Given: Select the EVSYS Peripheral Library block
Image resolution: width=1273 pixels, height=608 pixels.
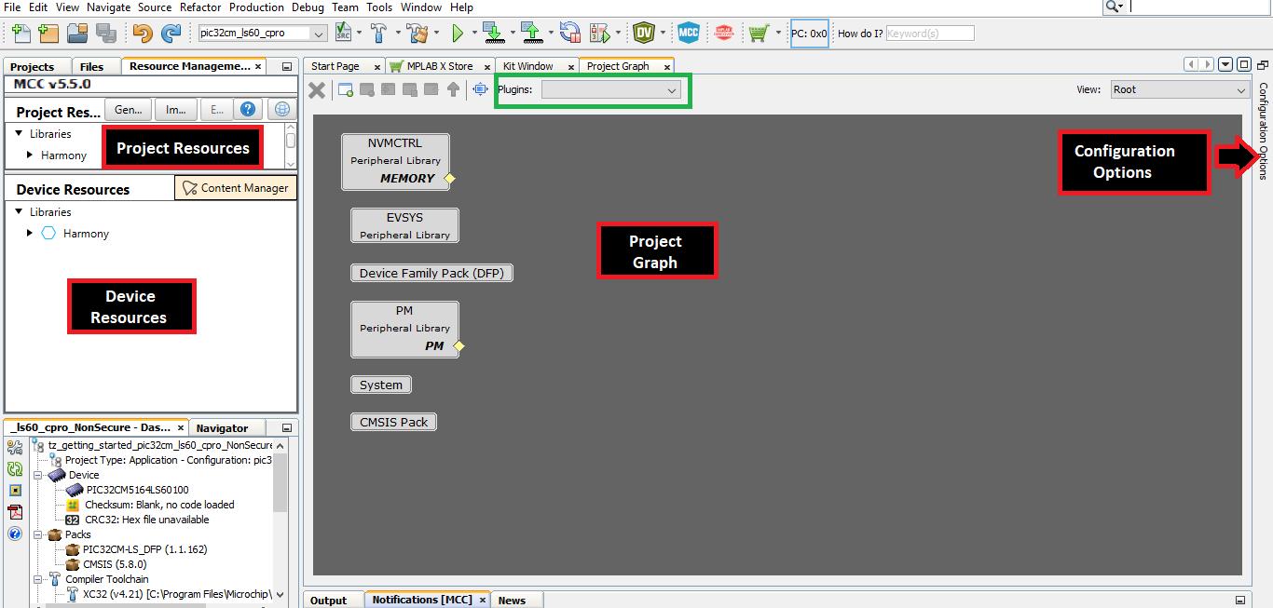Looking at the screenshot, I should 404,225.
